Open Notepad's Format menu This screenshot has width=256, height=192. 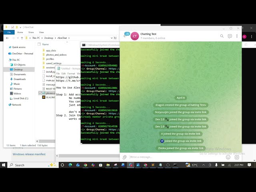[71, 74]
